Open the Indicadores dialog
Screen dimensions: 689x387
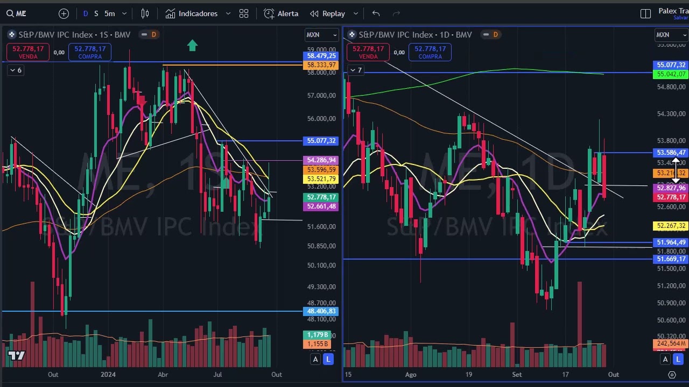(192, 13)
